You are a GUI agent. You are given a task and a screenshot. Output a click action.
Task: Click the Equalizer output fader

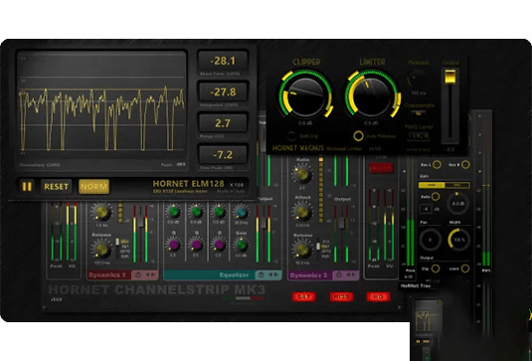pos(263,222)
